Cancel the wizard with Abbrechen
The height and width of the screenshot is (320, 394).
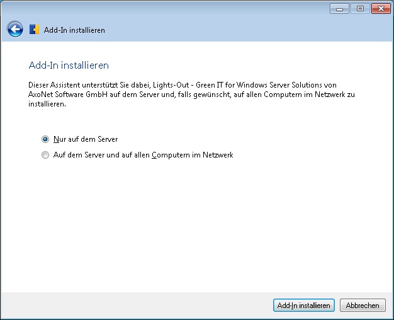[x=363, y=305]
